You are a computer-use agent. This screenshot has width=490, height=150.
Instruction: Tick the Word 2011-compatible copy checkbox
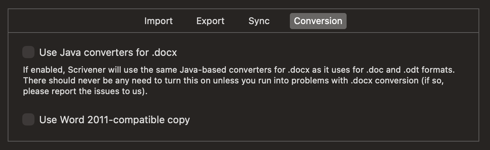pyautogui.click(x=28, y=119)
